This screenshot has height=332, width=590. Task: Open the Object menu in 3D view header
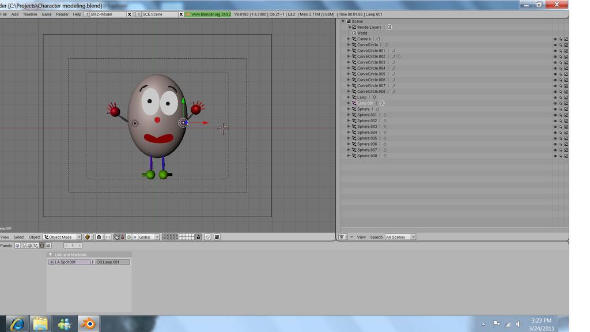[35, 237]
